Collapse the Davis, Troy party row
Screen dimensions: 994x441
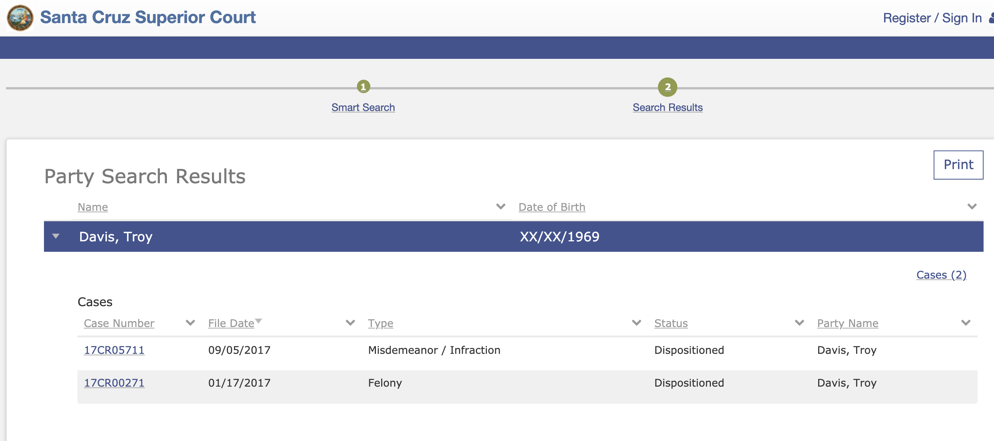tap(56, 236)
